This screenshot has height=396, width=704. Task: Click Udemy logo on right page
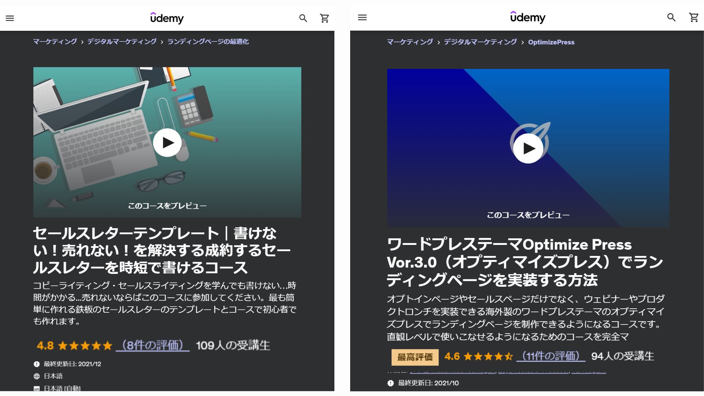[528, 17]
